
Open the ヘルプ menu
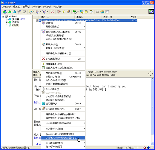pyautogui.click(x=57, y=7)
